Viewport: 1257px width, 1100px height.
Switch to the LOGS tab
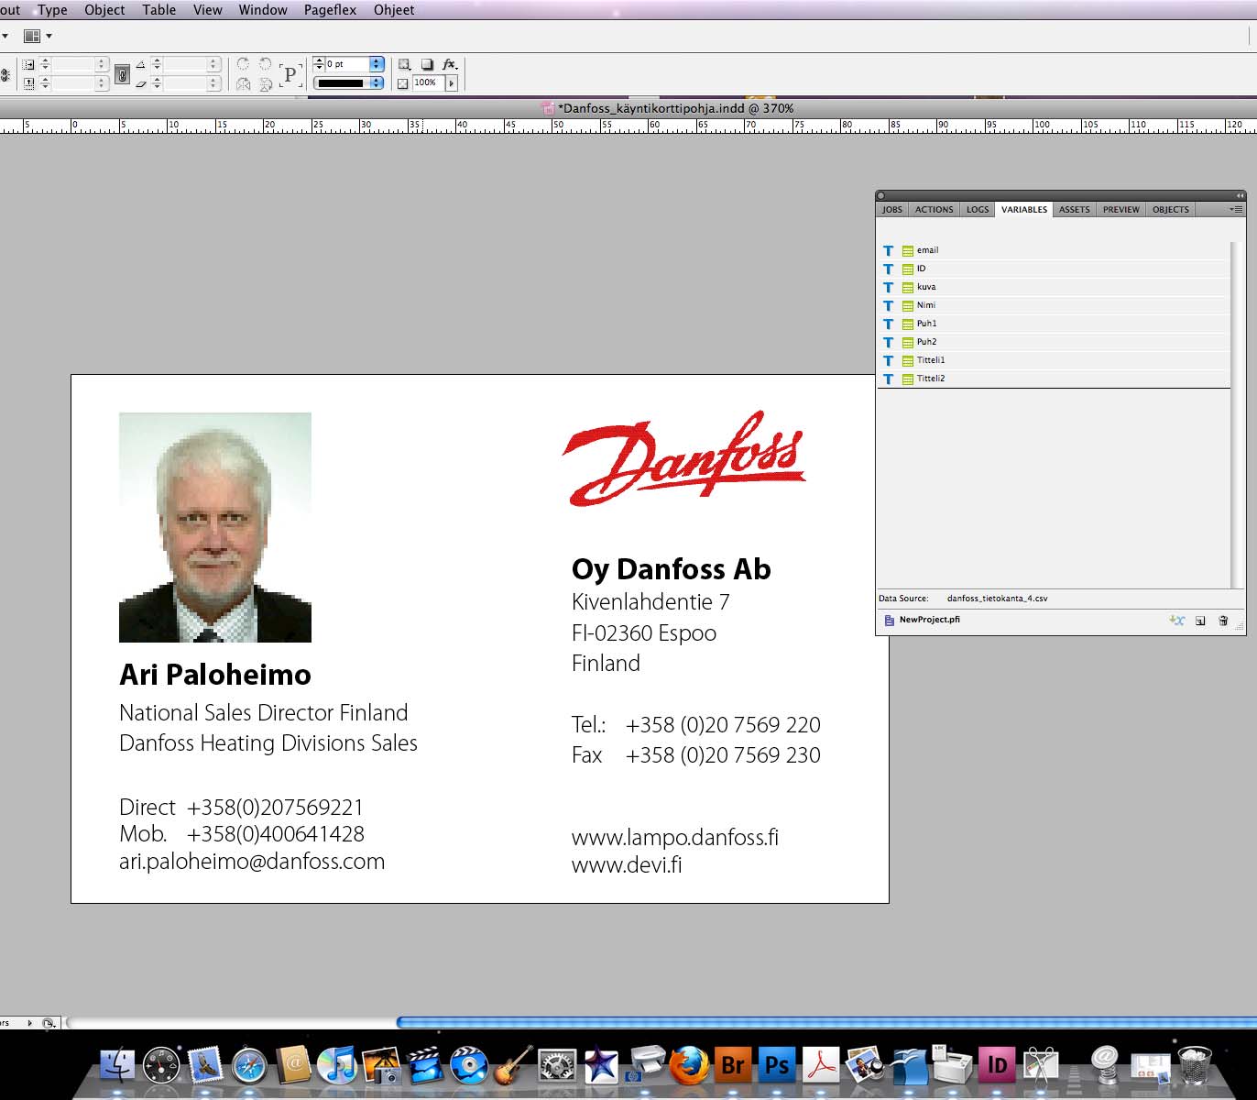[x=978, y=209]
